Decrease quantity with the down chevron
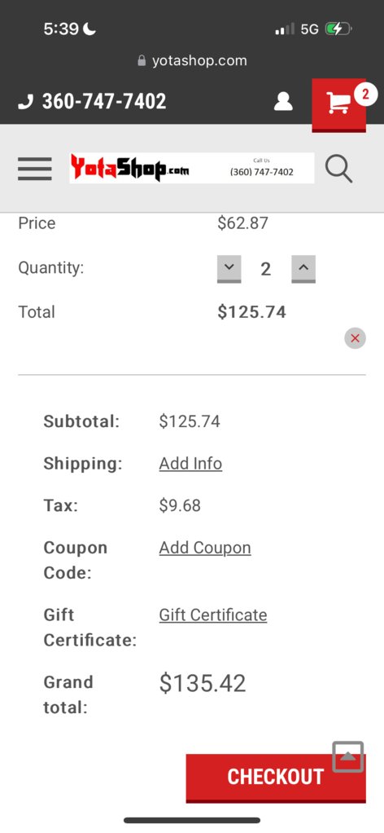This screenshot has height=833, width=384. click(x=229, y=269)
